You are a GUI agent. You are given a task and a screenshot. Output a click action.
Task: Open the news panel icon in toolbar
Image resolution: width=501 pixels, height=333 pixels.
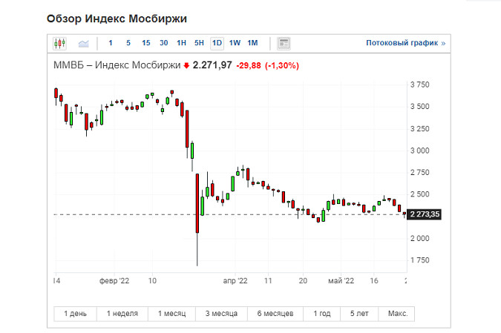284,43
